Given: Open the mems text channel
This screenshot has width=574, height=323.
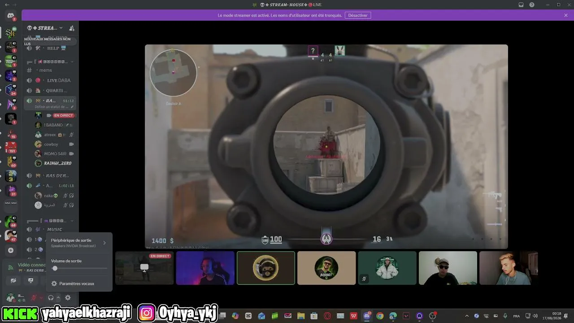Looking at the screenshot, I should 50,70.
